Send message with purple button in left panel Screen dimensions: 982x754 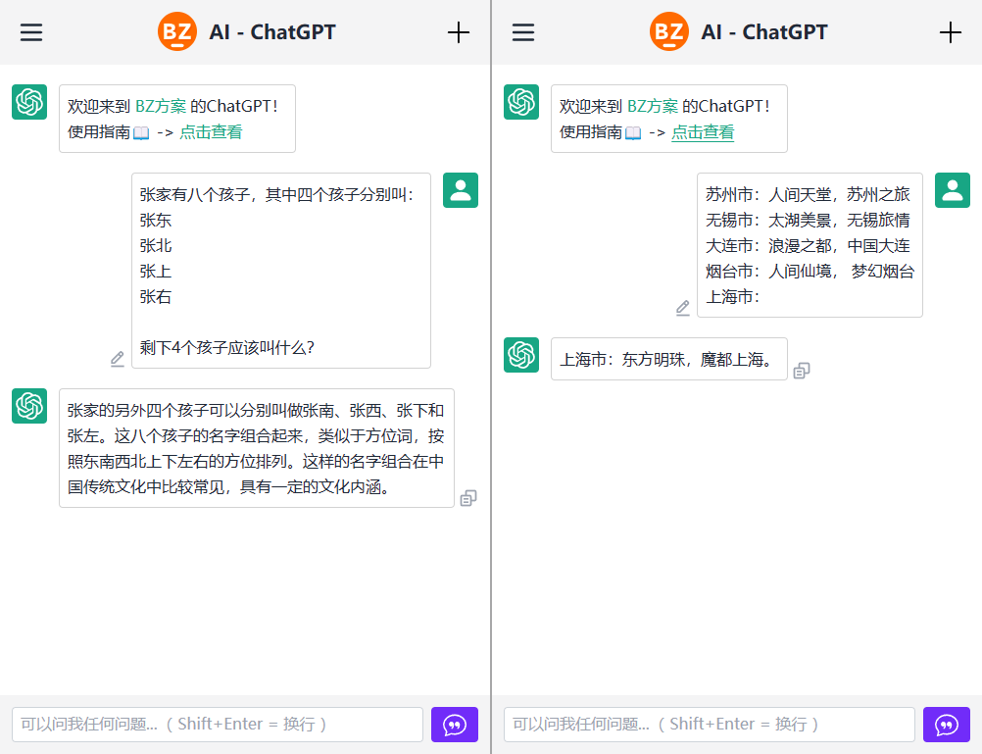point(455,725)
